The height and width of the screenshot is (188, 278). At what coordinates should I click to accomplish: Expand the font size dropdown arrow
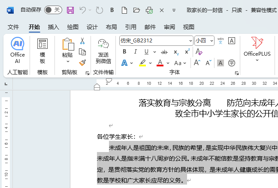coord(212,41)
